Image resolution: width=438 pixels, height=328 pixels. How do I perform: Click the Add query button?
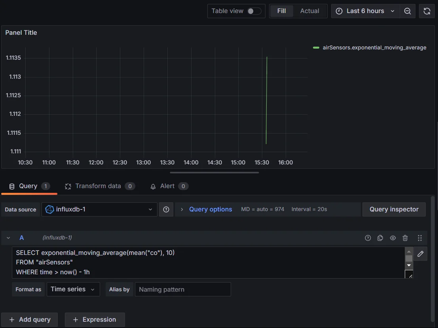tap(29, 319)
